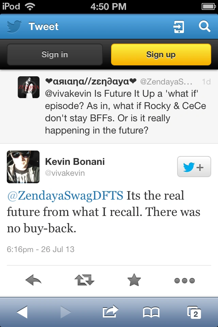View Kevin Bonani's profile photo
The width and height of the screenshot is (218, 327).
pyautogui.click(x=23, y=167)
